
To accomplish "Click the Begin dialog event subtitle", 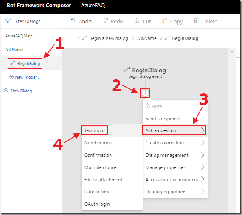I will point(145,76).
